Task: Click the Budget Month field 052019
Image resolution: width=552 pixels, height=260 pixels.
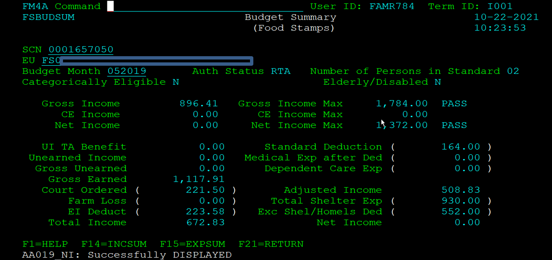Action: tap(126, 71)
